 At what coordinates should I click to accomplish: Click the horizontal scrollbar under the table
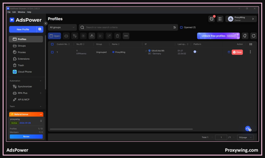pos(121,129)
